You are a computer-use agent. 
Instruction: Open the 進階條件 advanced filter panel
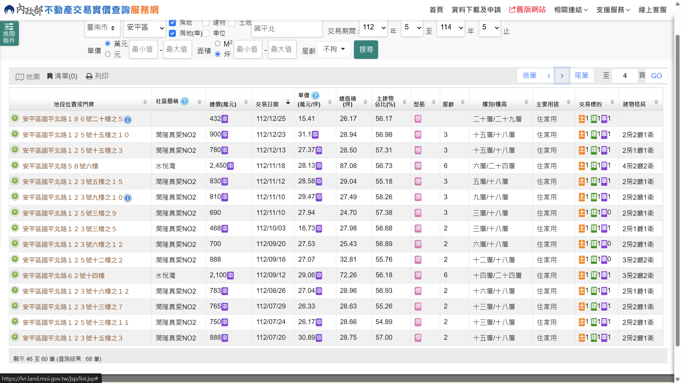[x=9, y=33]
